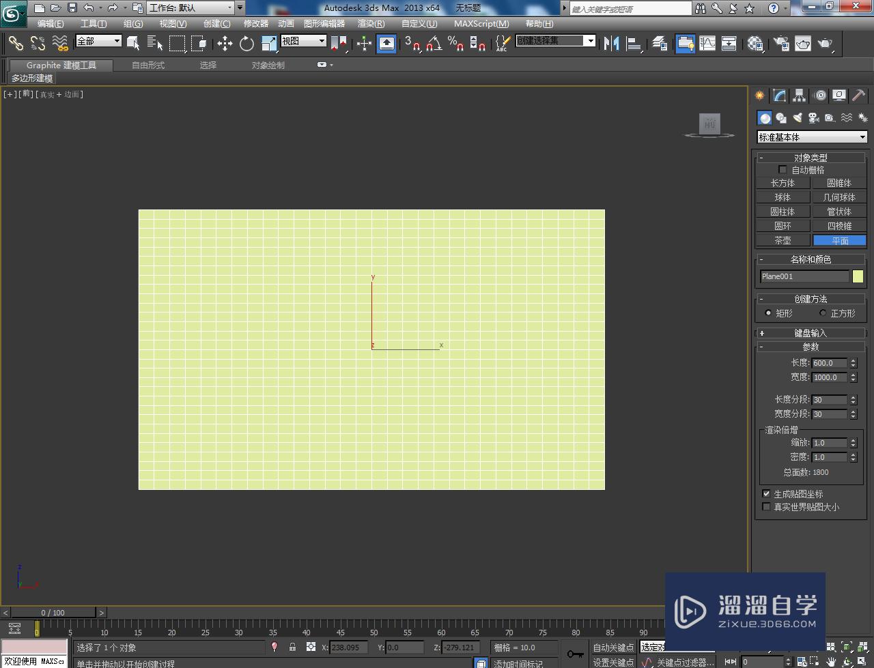Image resolution: width=874 pixels, height=668 pixels.
Task: Select the Cameras category icon
Action: coord(813,118)
